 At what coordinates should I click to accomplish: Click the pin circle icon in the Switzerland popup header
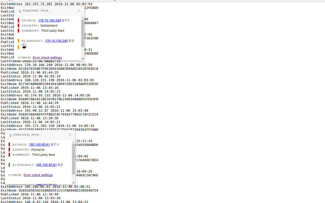(50, 11)
